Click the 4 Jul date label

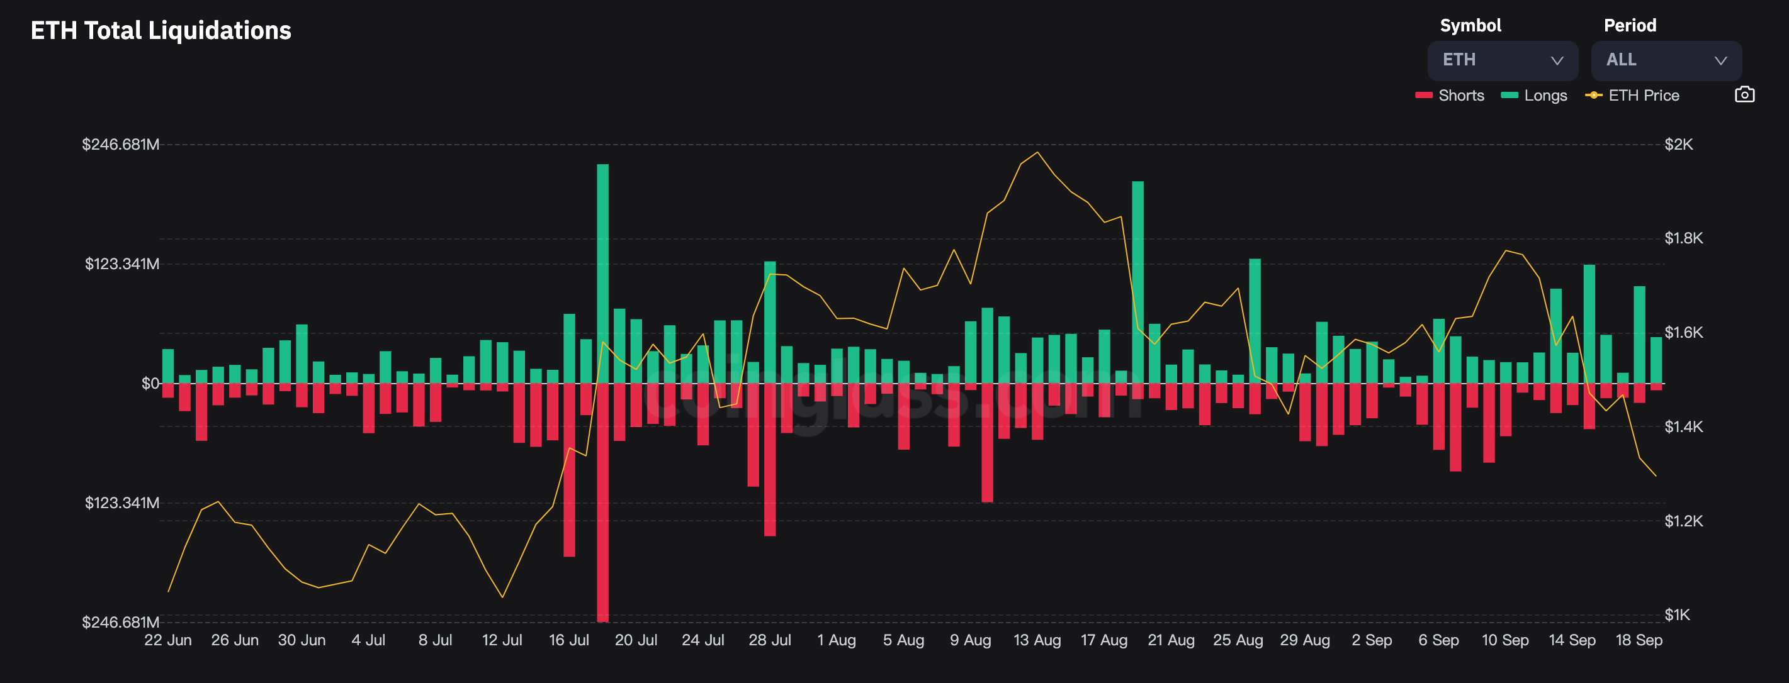[368, 640]
